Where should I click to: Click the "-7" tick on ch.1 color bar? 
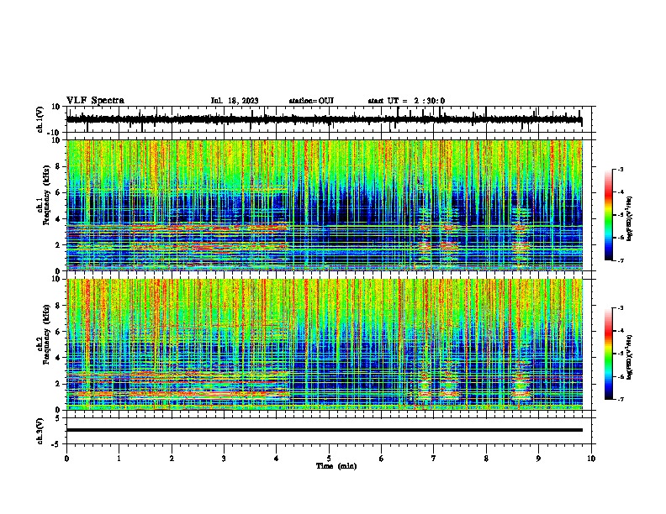pos(620,260)
